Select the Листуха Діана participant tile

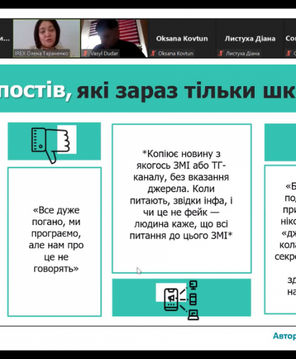(250, 38)
